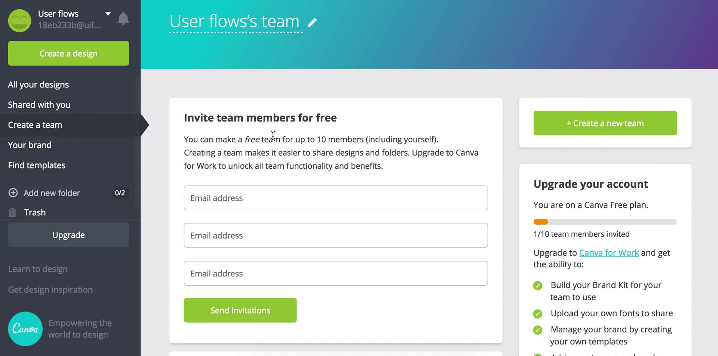Click the team members invited progress bar
Screen dimensions: 718x356
pos(605,222)
